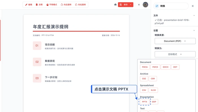Screen dimensions: 198x112
Task: Choose CSV spreadsheet format
Action: (144, 90)
